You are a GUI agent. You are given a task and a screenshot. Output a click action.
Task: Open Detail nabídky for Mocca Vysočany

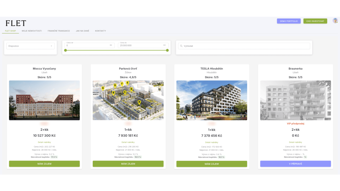[44, 142]
